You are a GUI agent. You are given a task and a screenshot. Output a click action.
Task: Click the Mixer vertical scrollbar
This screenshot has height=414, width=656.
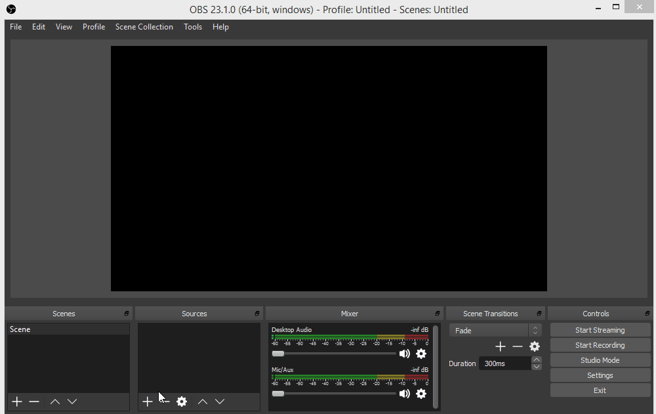click(x=436, y=367)
